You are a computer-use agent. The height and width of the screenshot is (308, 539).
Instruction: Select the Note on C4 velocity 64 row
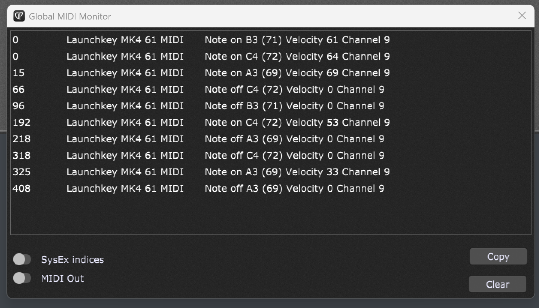pos(270,56)
